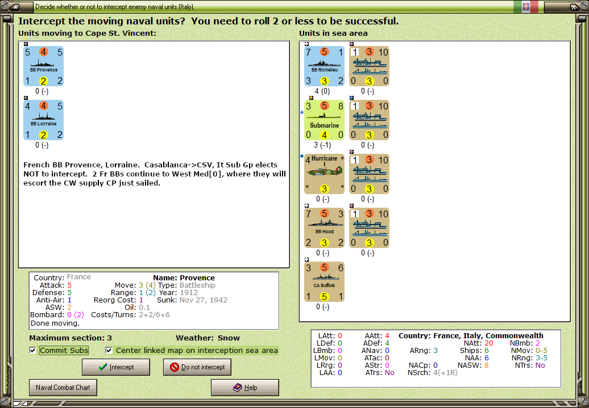Choose Do not intercept

point(197,367)
